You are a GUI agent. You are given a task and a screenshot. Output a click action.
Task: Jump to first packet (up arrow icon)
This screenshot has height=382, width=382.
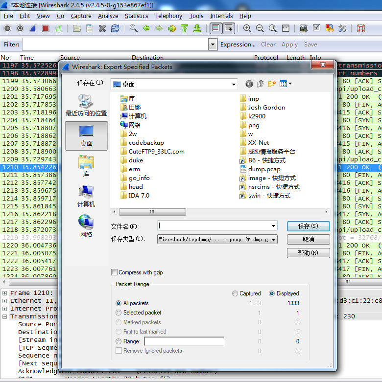[x=185, y=28]
